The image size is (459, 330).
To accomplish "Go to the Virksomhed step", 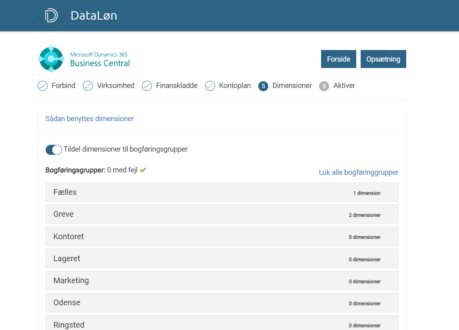I will [116, 86].
